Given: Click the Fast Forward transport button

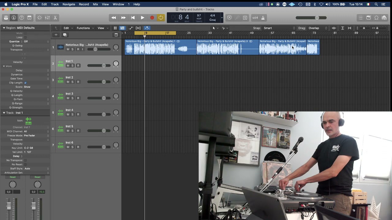Looking at the screenshot, I should 123,18.
